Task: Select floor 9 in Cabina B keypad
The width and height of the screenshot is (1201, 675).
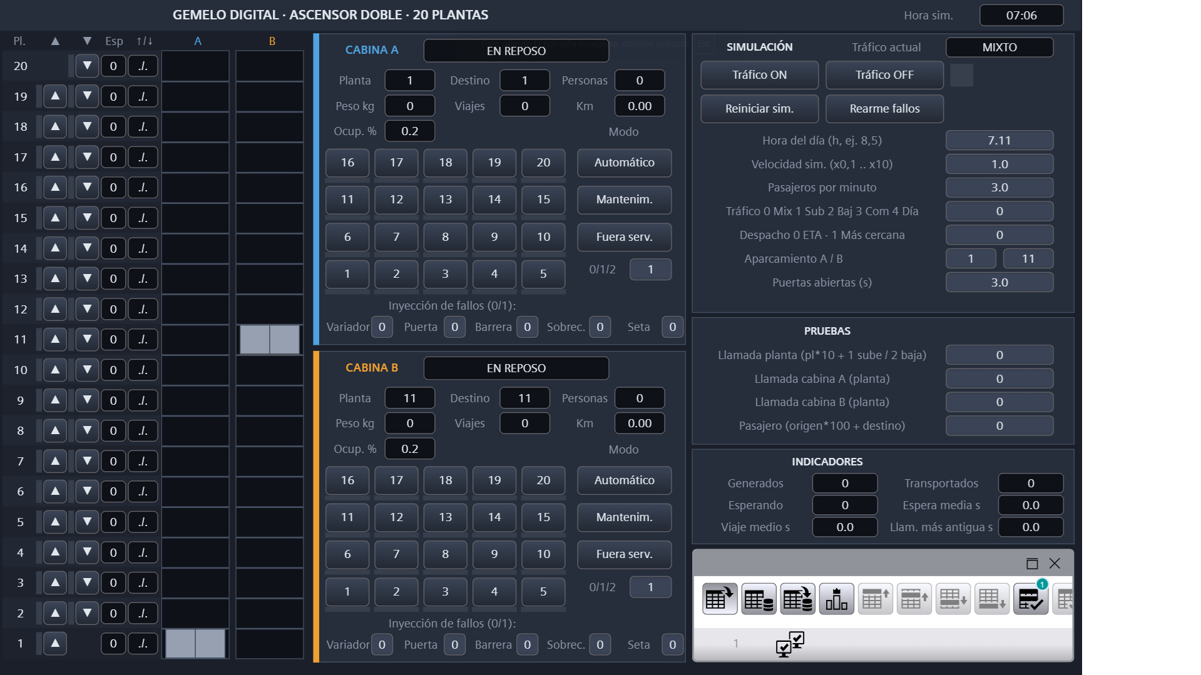Action: coord(494,554)
